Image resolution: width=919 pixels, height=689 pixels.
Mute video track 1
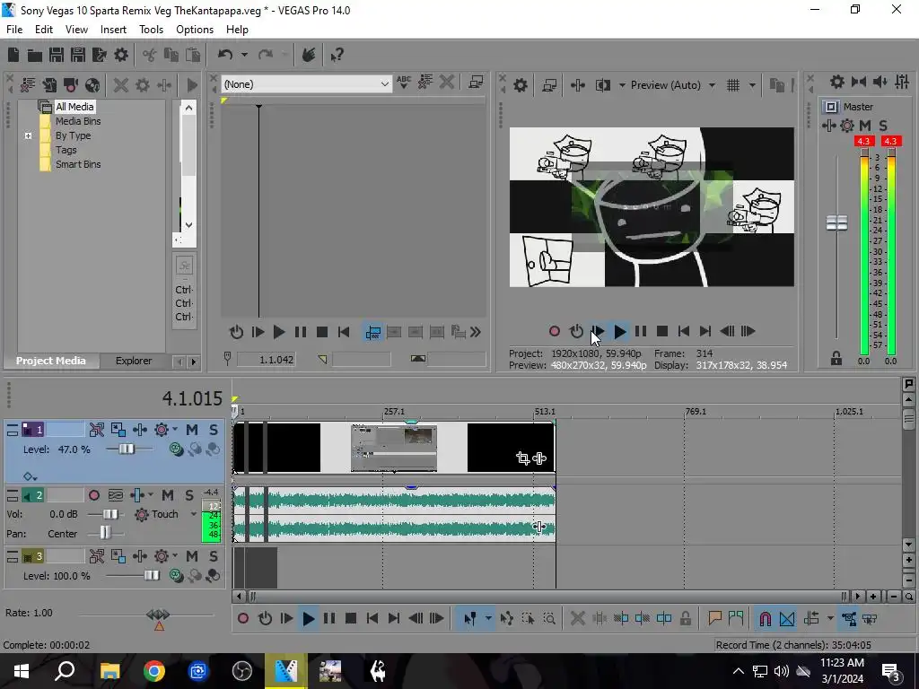click(x=192, y=430)
